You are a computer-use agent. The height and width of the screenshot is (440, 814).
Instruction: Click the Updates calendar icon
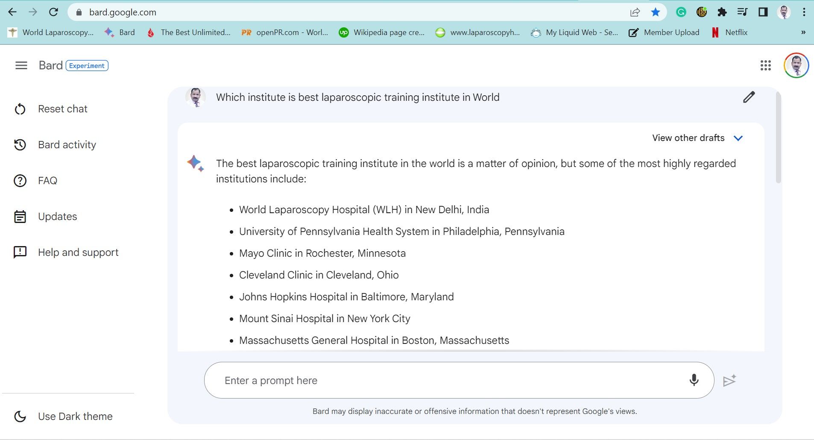(x=20, y=217)
